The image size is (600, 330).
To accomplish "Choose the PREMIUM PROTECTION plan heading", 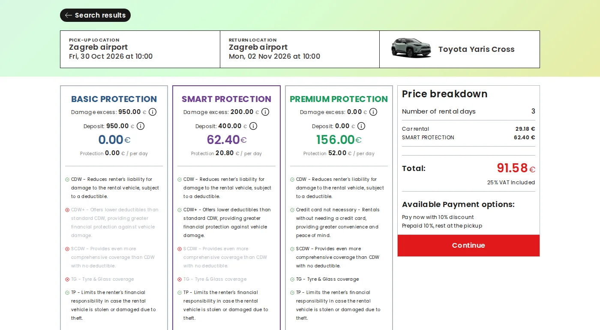I will click(339, 99).
